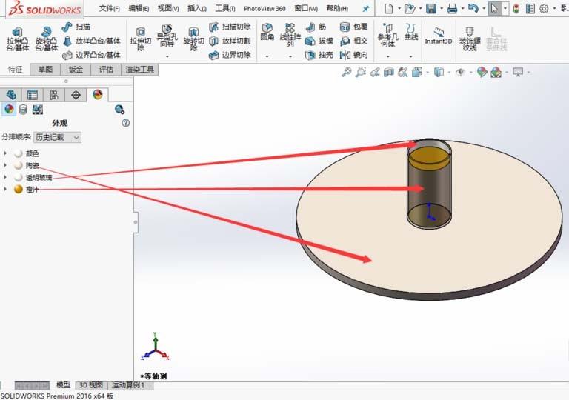Image resolution: width=569 pixels, height=400 pixels.
Task: Expand the 透明玻璃 appearance item
Action: 5,177
